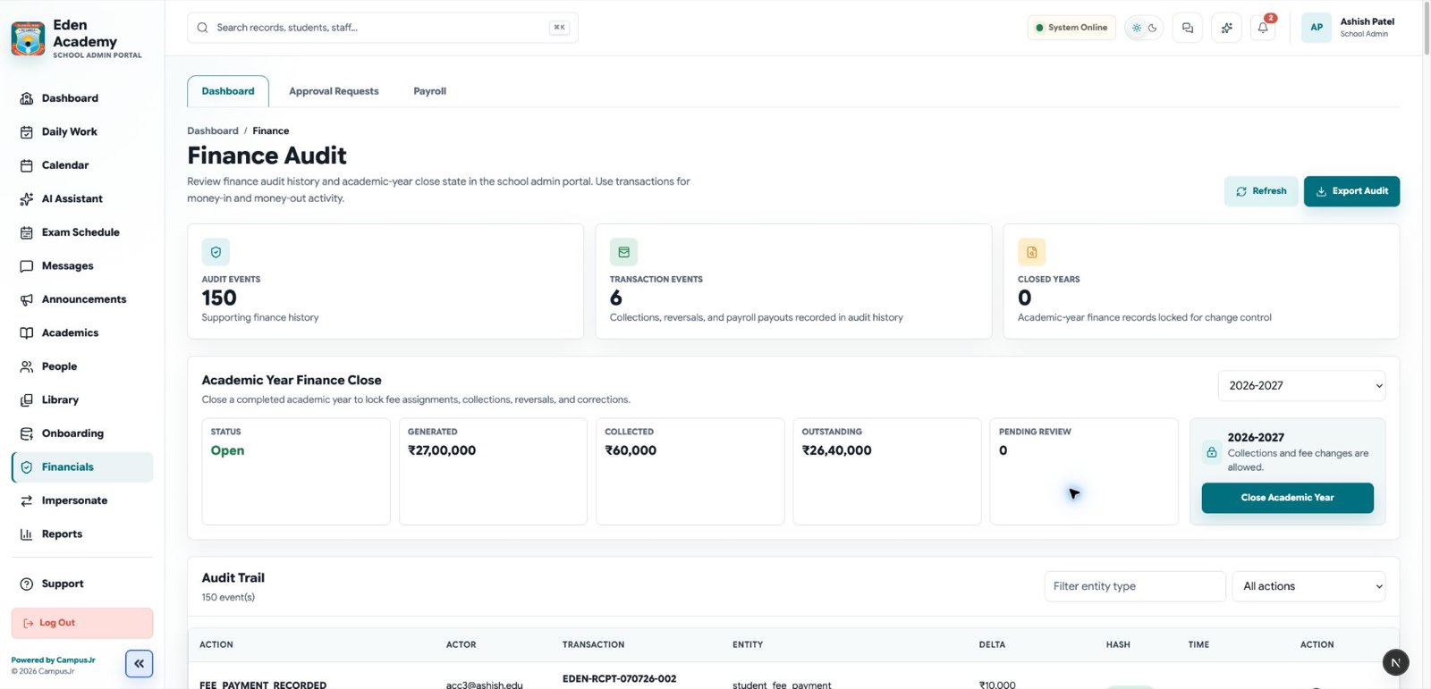Follow the Dashboard breadcrumb link

click(x=213, y=130)
